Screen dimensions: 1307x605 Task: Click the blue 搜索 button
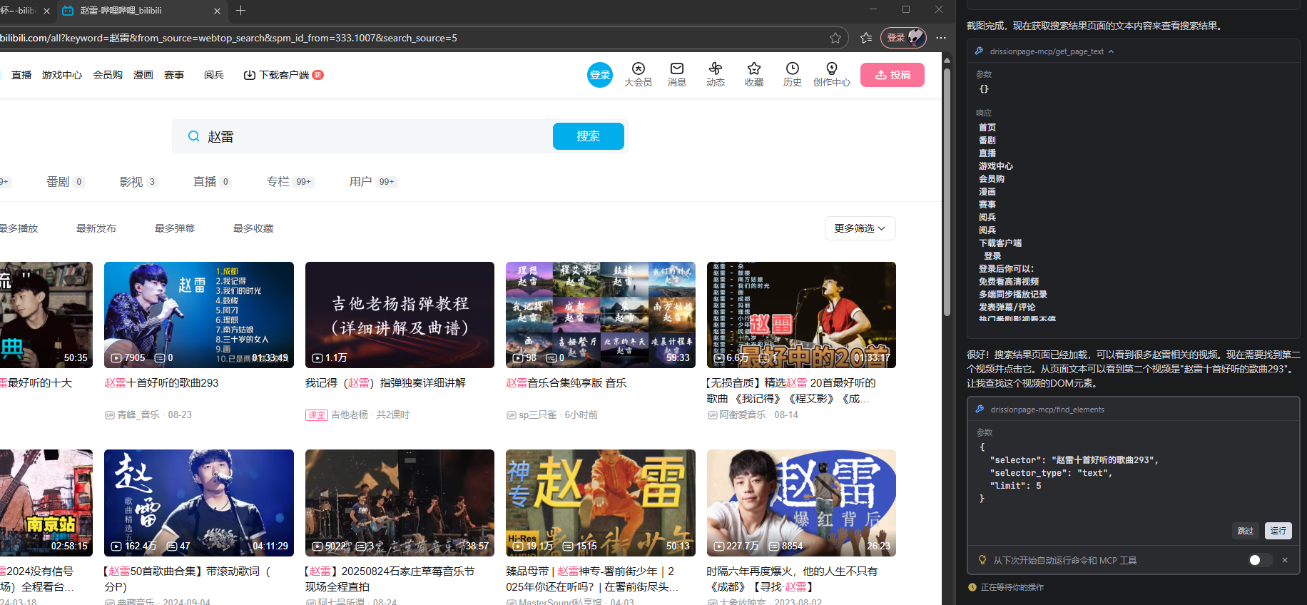[x=589, y=136]
